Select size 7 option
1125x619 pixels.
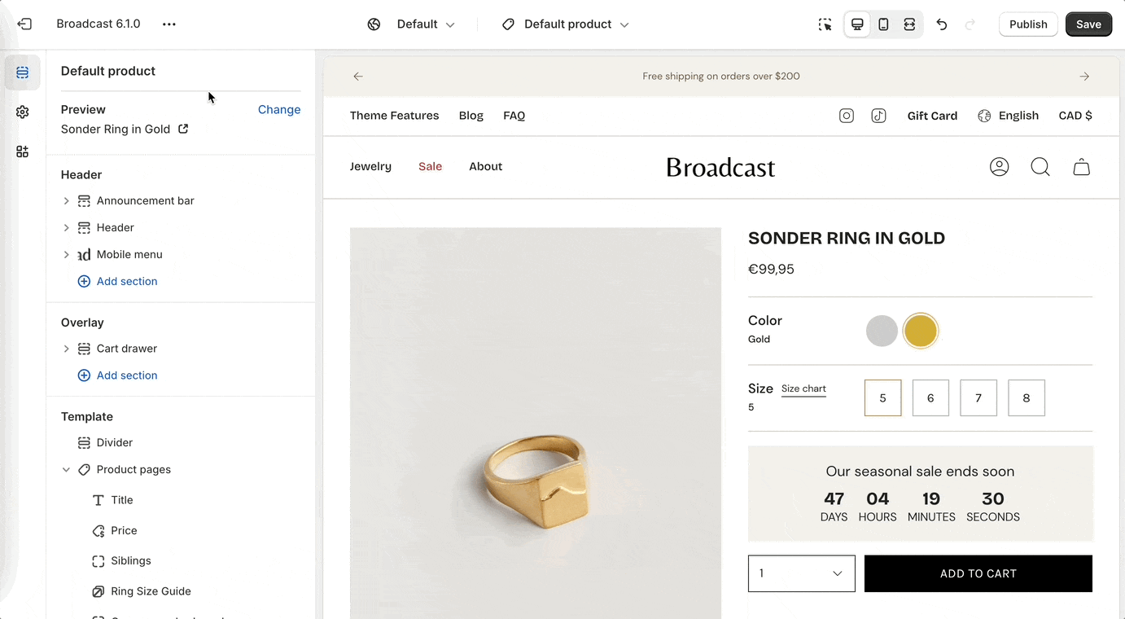click(x=978, y=398)
